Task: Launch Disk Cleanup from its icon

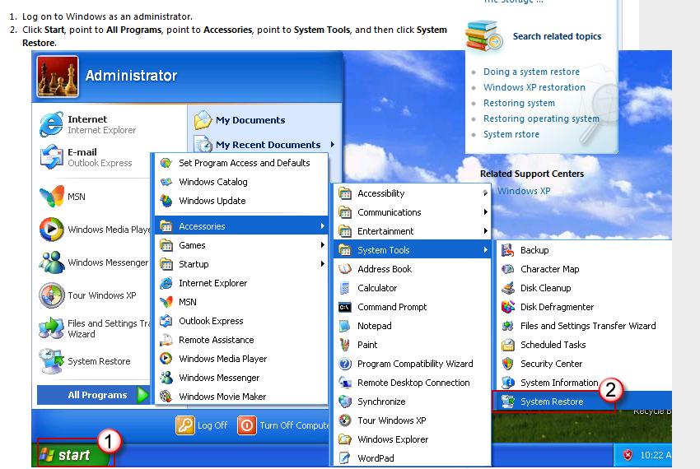Action: click(507, 288)
